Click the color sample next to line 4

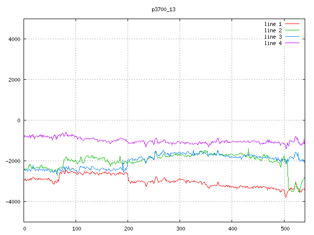(x=292, y=43)
